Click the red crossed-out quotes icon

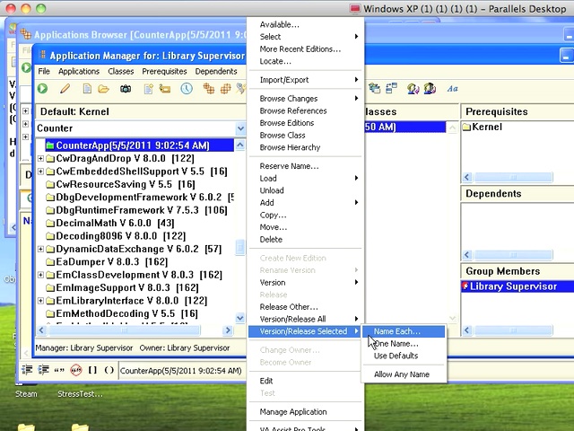(76, 370)
